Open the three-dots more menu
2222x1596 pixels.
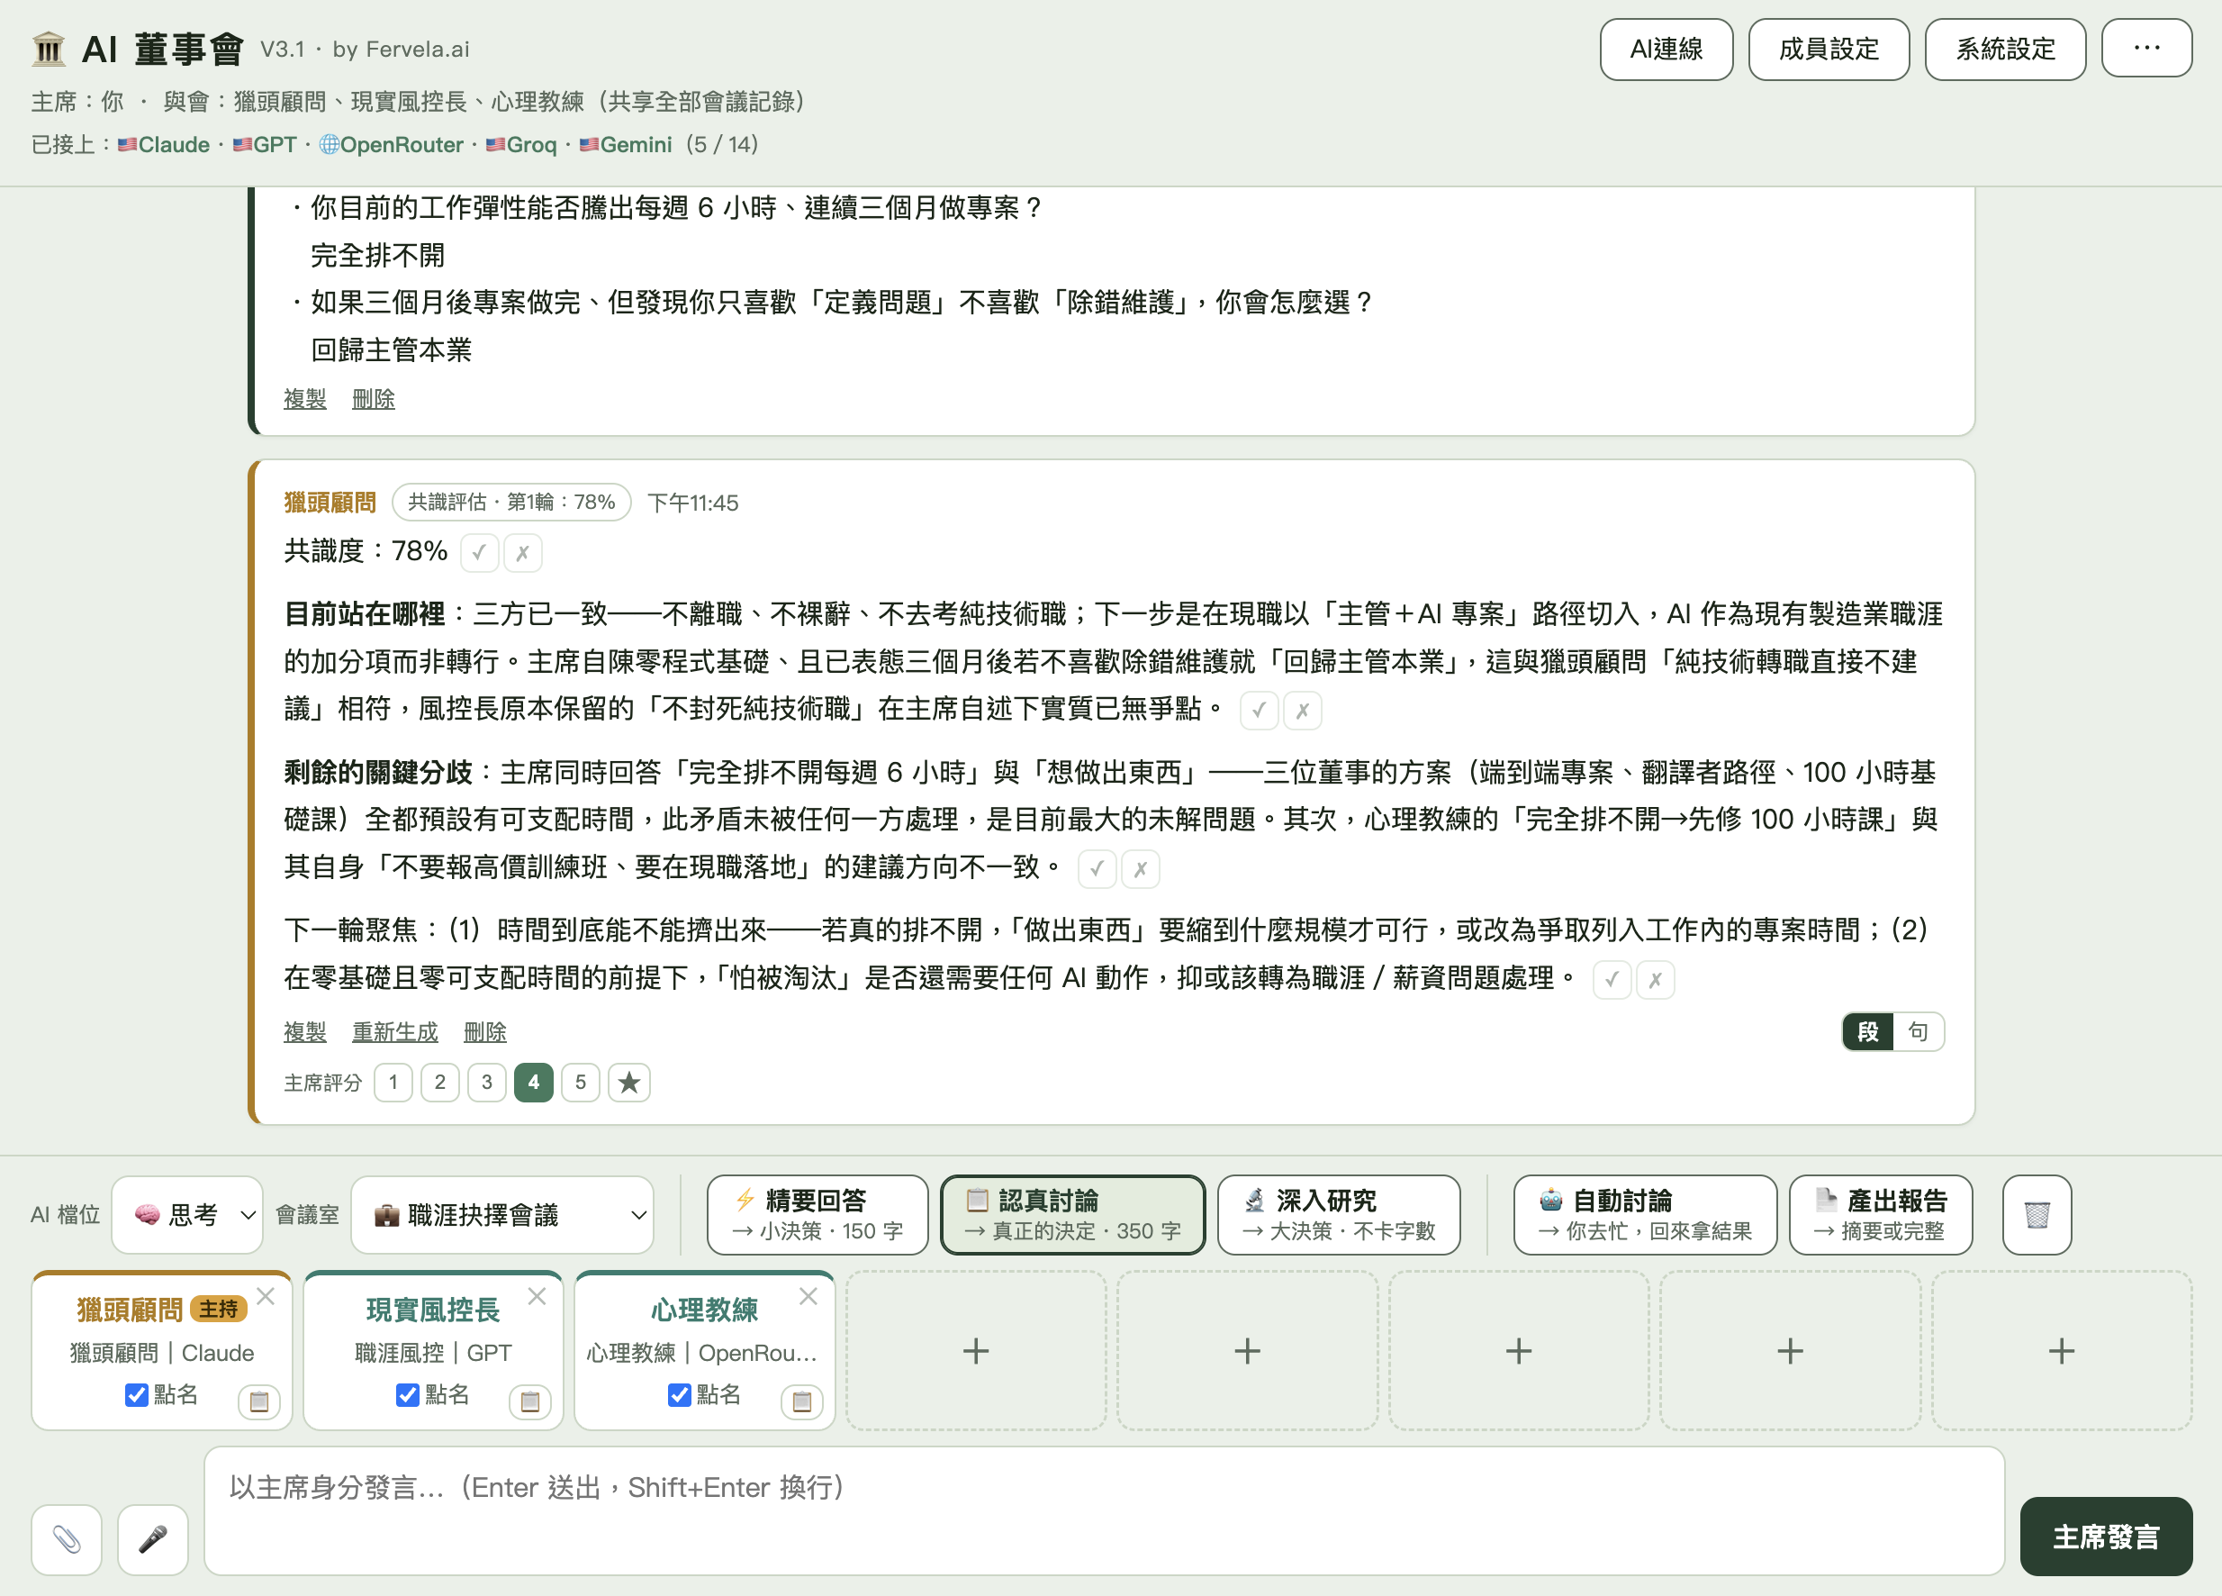tap(2146, 48)
